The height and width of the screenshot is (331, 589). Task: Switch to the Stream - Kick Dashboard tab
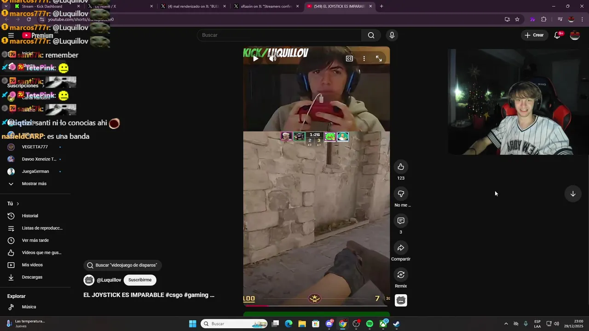tap(45, 6)
